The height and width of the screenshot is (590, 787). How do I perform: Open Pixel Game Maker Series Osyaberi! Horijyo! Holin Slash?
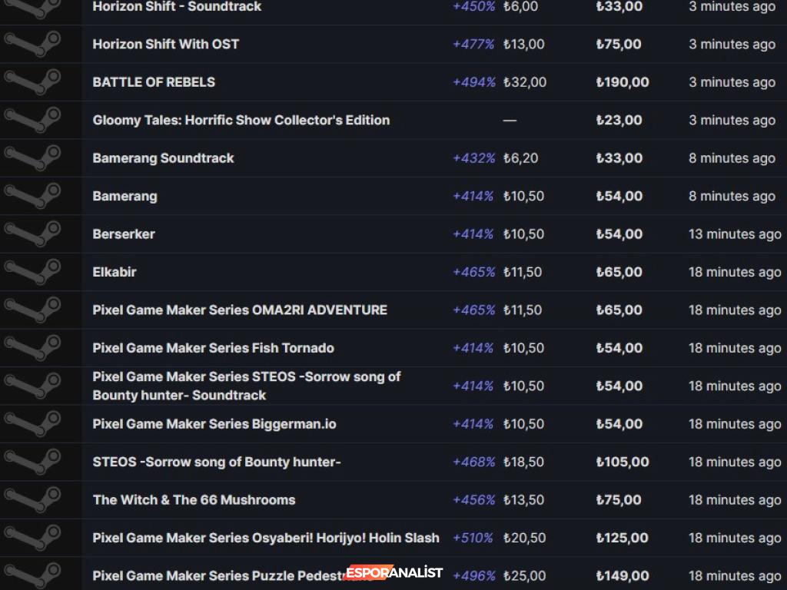[266, 538]
